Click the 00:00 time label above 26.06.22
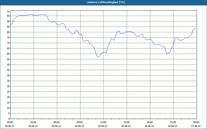Viewport: 207px width, 129px height. pos(10,122)
